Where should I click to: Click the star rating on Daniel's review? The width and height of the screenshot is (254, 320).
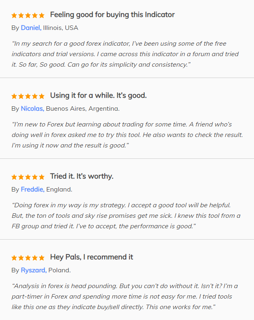pyautogui.click(x=28, y=15)
